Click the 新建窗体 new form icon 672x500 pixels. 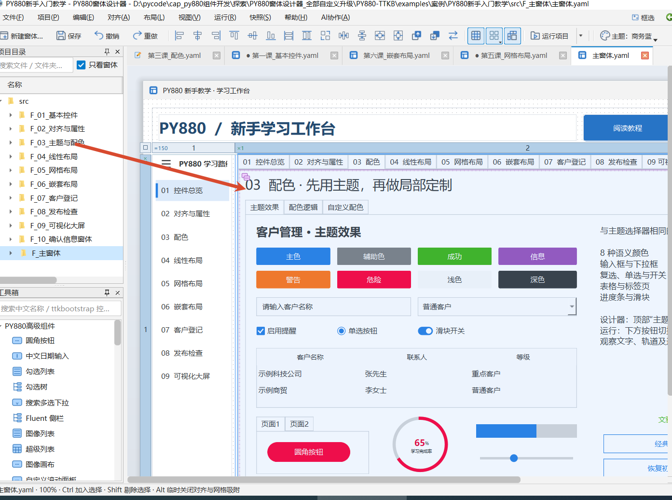[x=4, y=36]
